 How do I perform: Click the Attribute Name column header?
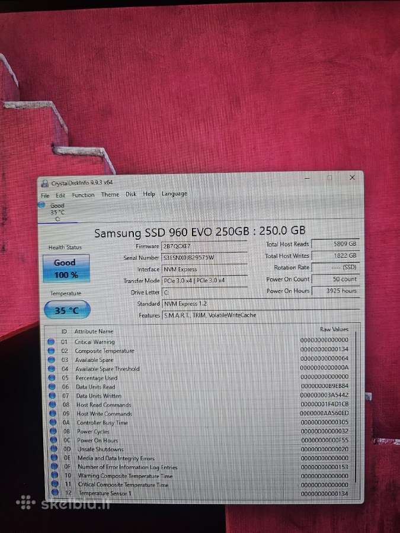[x=94, y=331]
